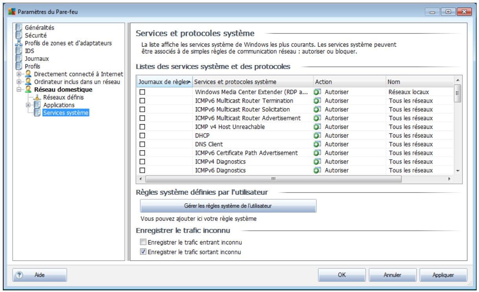The height and width of the screenshot is (292, 479).
Task: Click the Autoriser icon in the DHCP row
Action: click(317, 135)
